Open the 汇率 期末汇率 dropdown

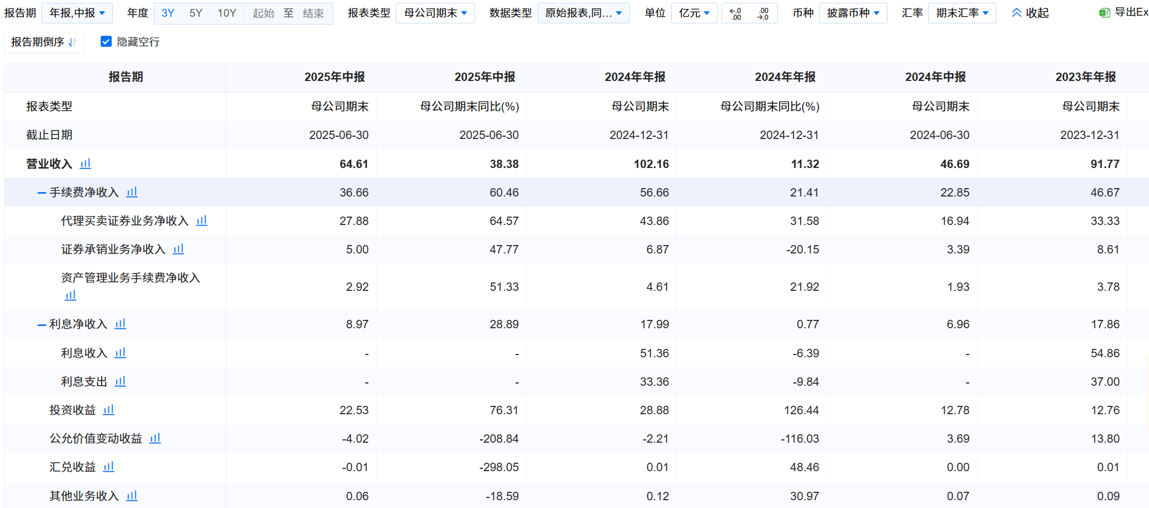962,13
